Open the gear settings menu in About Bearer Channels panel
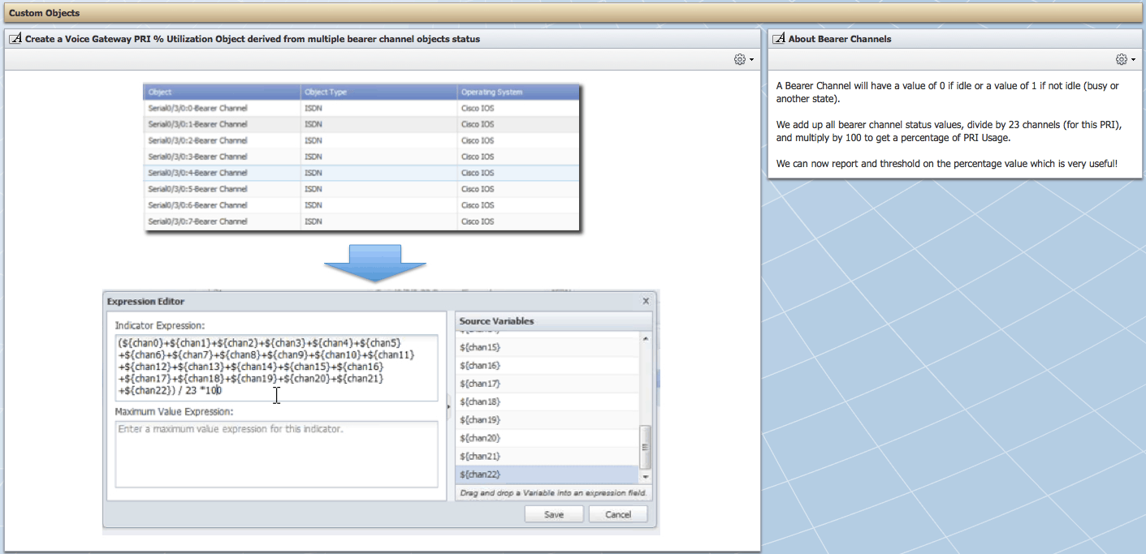This screenshot has height=554, width=1146. (1126, 60)
